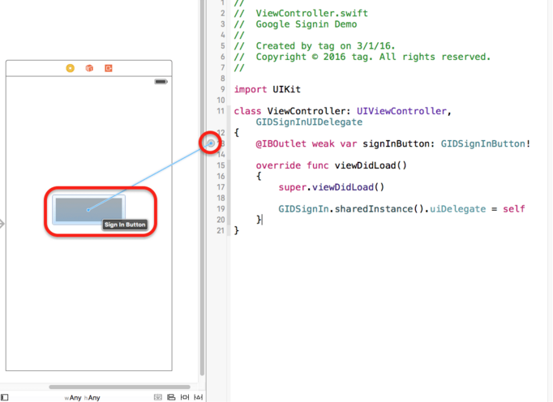Click 'super.viewDidLoad()' call

331,187
